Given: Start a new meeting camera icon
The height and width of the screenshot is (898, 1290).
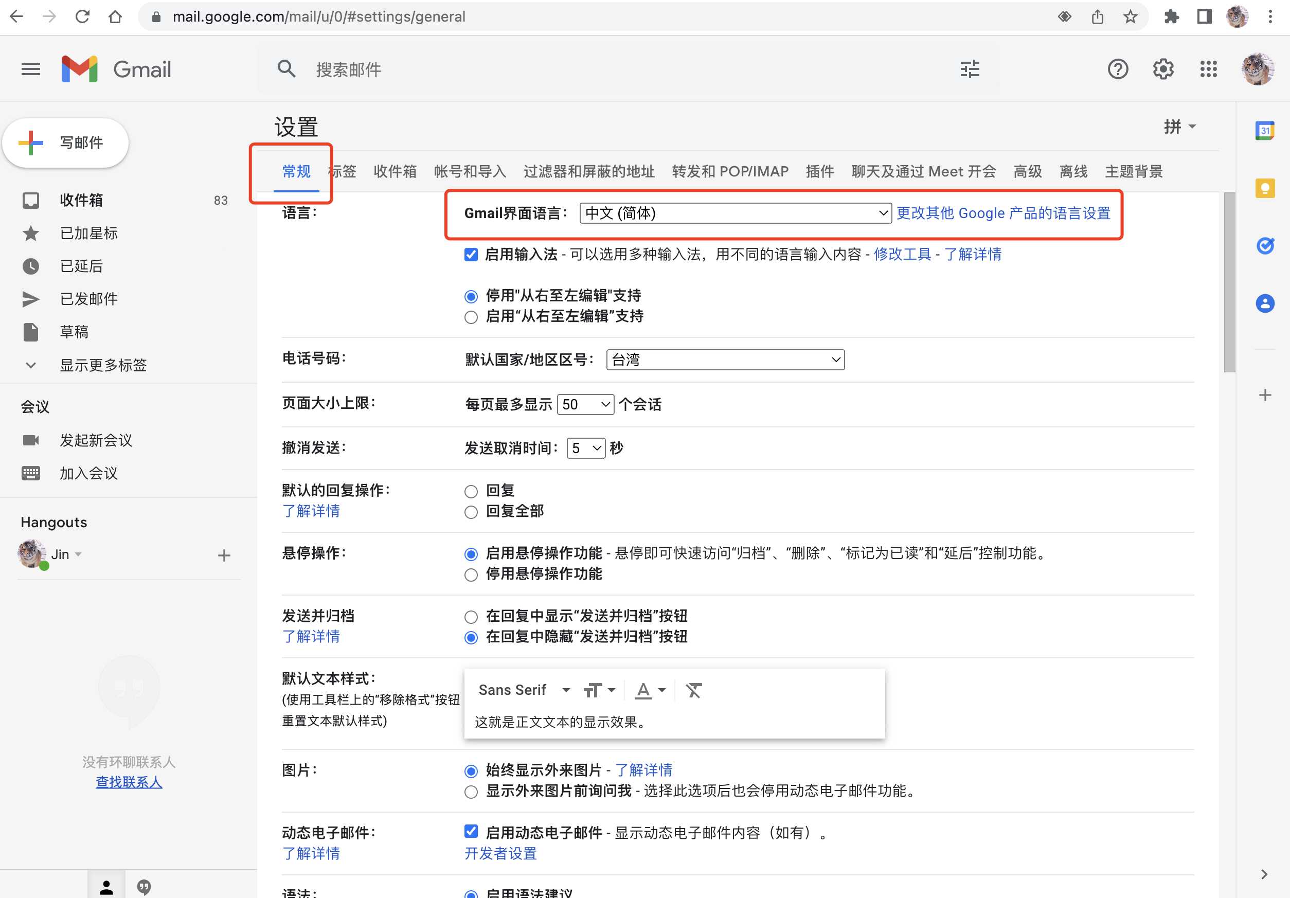Looking at the screenshot, I should pyautogui.click(x=31, y=440).
